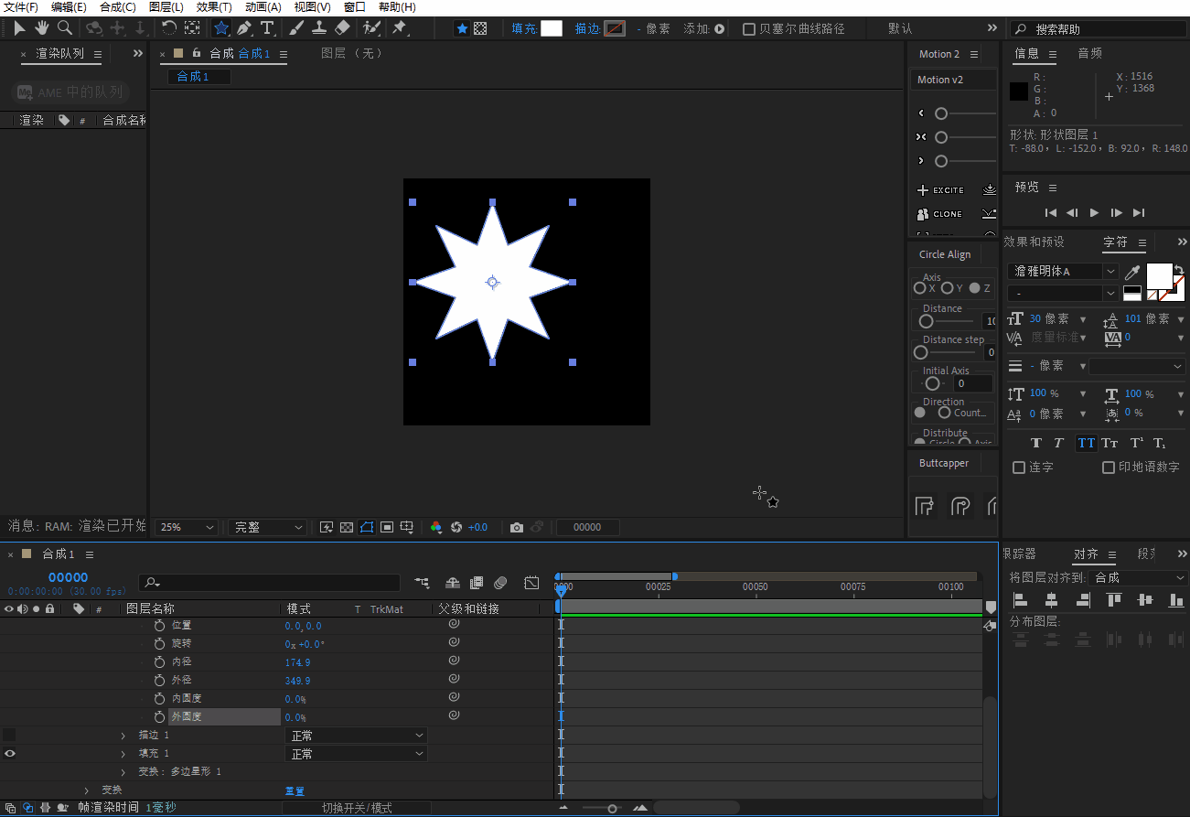1190x817 pixels.
Task: Expand the 描边 1 property group
Action: point(123,736)
